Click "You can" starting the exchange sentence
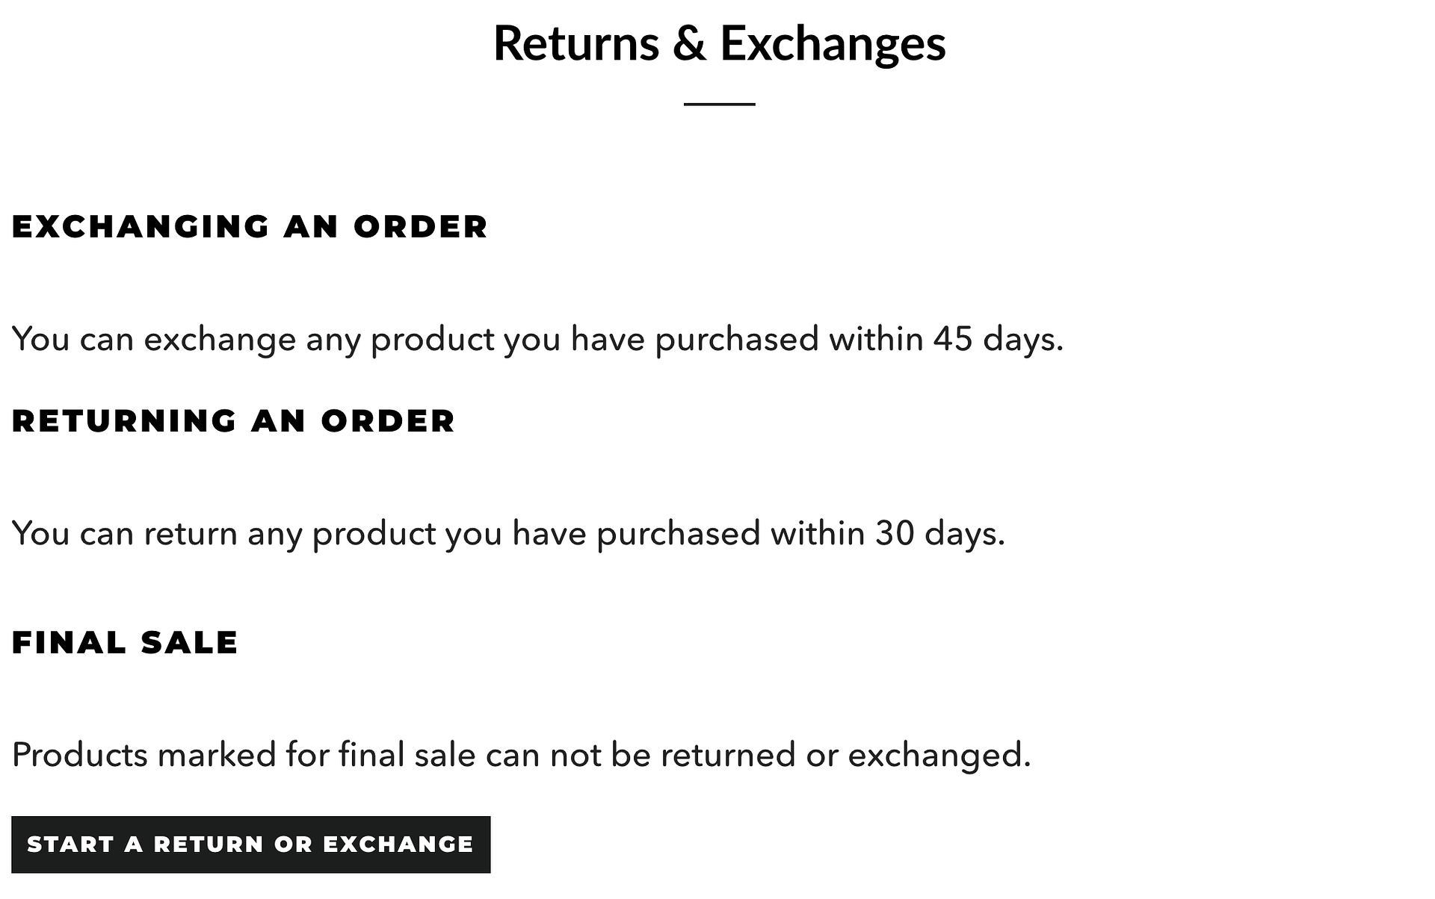The height and width of the screenshot is (899, 1435). (x=72, y=340)
